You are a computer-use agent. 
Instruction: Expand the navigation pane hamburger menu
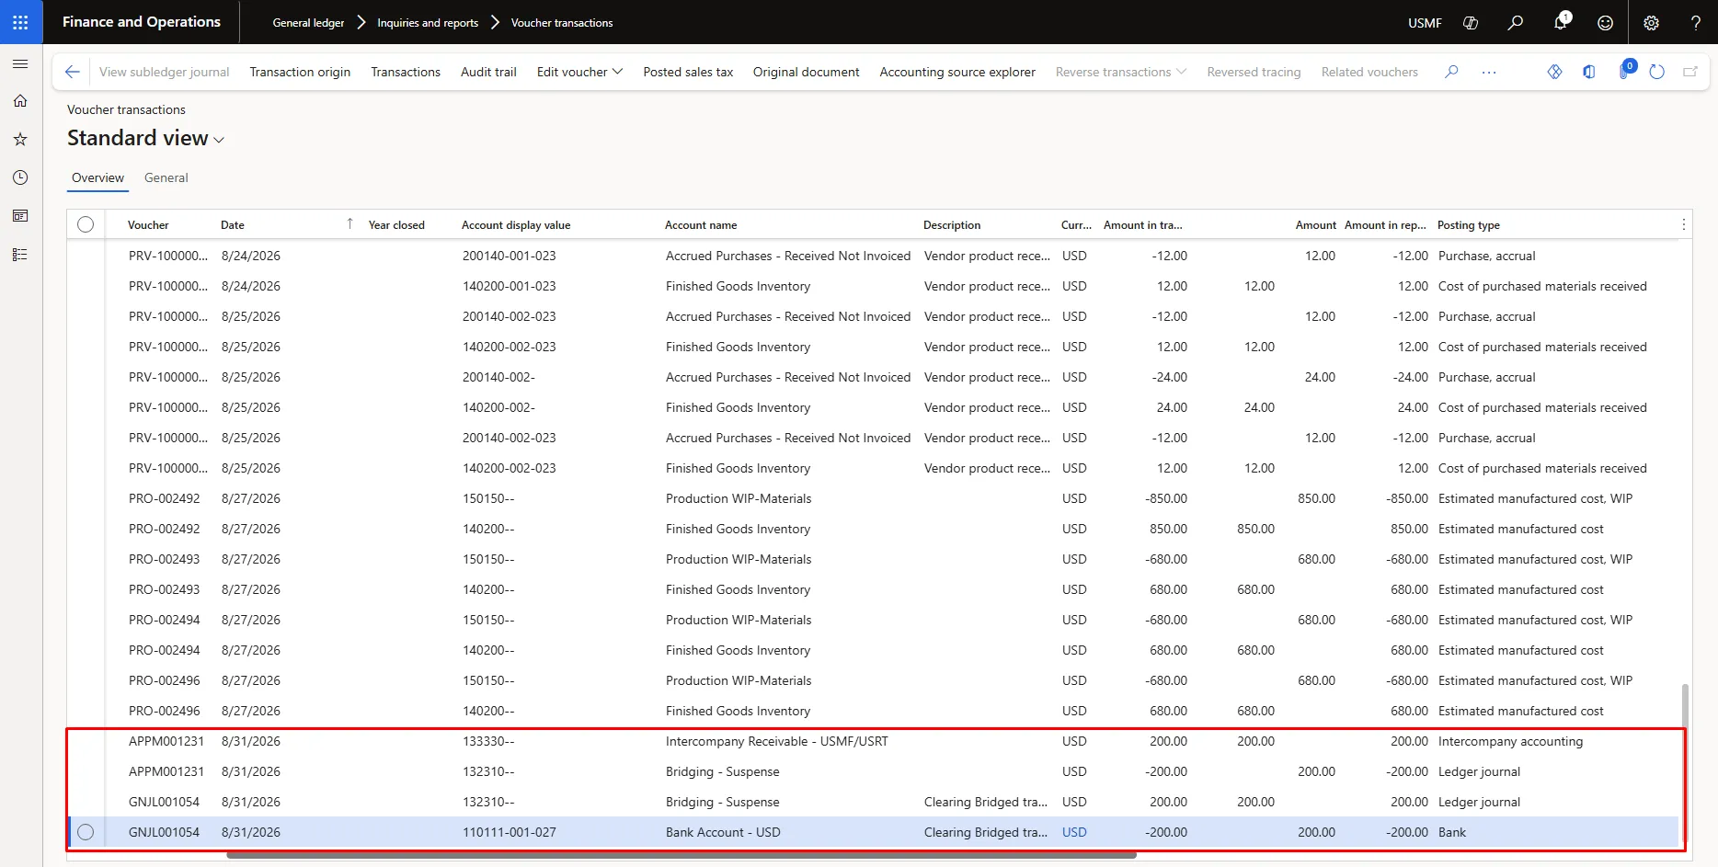coord(20,64)
